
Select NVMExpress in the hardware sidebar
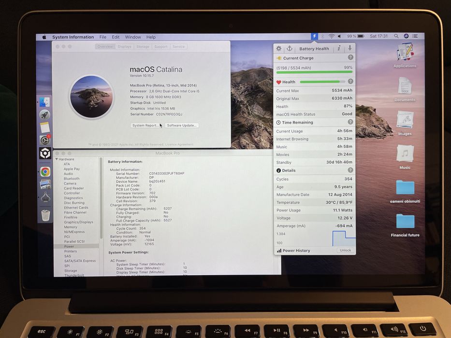coord(74,232)
